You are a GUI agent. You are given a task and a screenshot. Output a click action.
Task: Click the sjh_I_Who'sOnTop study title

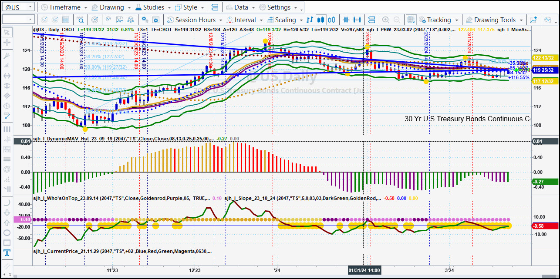tap(121, 198)
